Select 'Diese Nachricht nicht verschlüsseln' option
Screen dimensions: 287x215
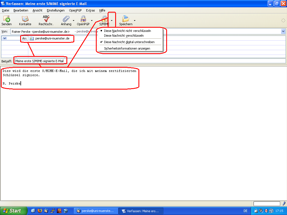click(127, 31)
